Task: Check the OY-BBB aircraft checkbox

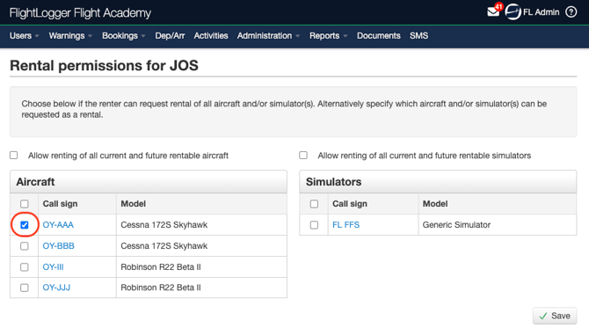Action: coord(25,246)
